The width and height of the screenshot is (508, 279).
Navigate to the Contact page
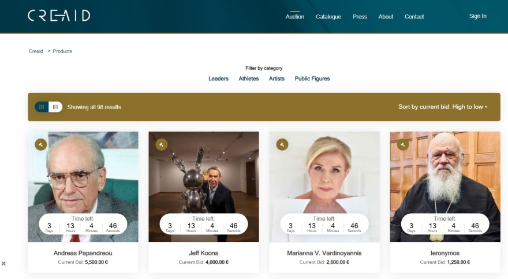tap(414, 17)
